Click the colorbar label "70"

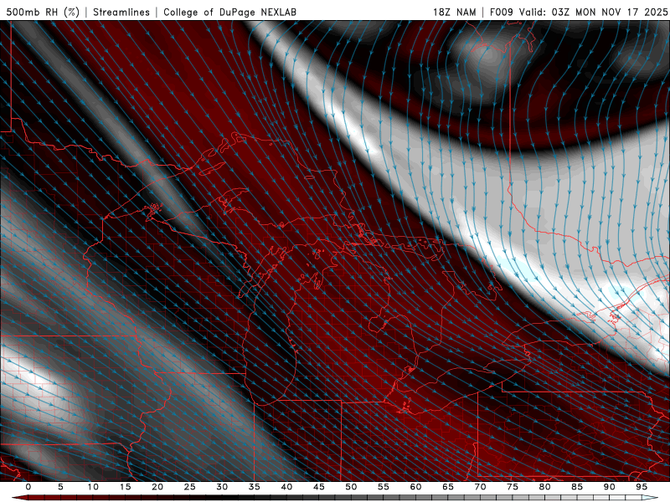480,487
